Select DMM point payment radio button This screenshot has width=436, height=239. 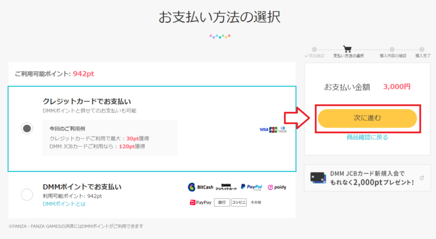(27, 194)
